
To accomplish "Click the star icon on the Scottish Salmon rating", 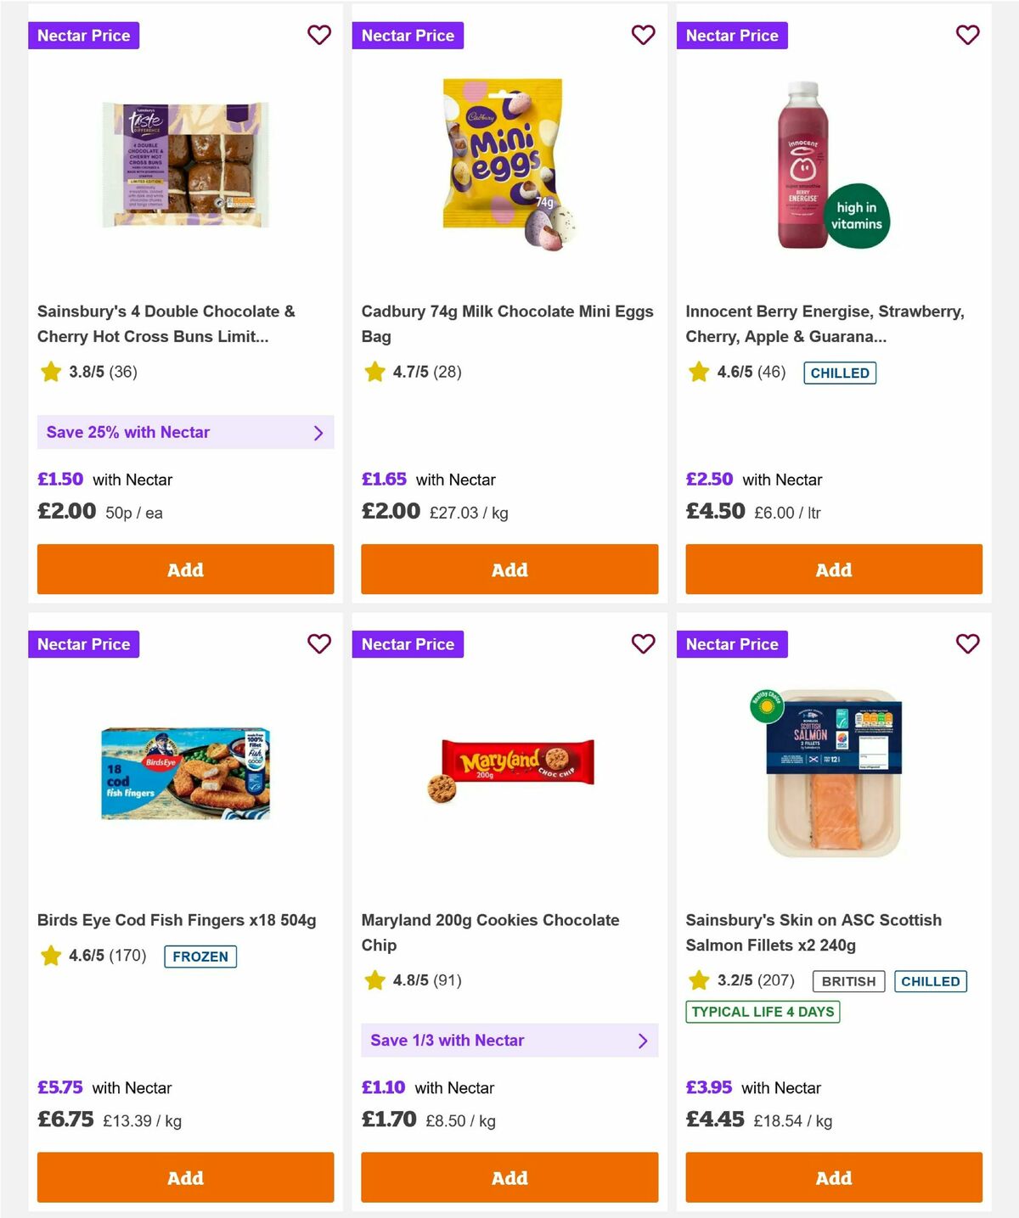I will (699, 980).
